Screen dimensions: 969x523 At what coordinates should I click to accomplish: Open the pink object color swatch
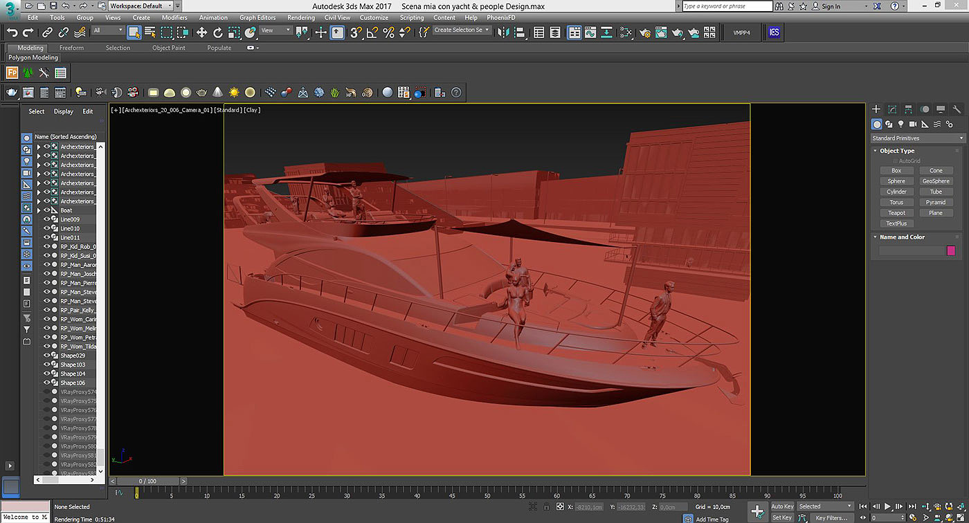950,250
